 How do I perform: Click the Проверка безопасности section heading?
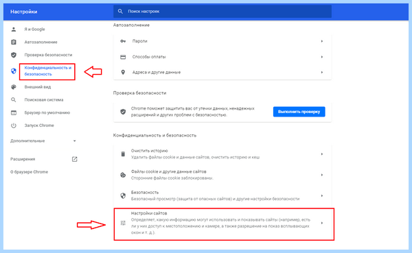click(x=140, y=93)
